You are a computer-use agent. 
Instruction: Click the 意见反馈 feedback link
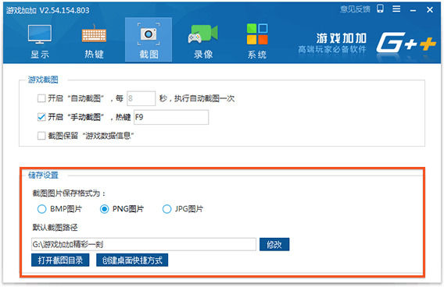(x=355, y=9)
